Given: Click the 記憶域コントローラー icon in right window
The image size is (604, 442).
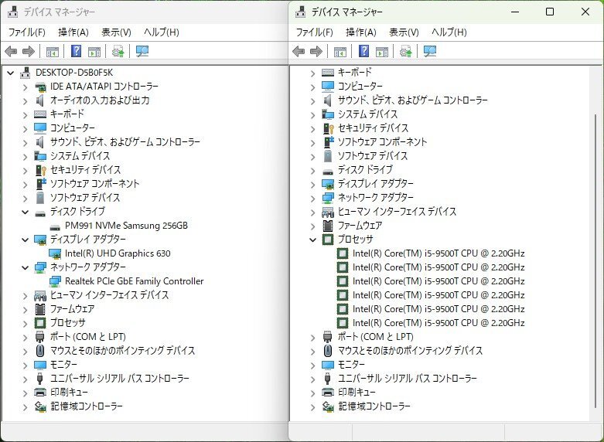Looking at the screenshot, I should pyautogui.click(x=328, y=406).
